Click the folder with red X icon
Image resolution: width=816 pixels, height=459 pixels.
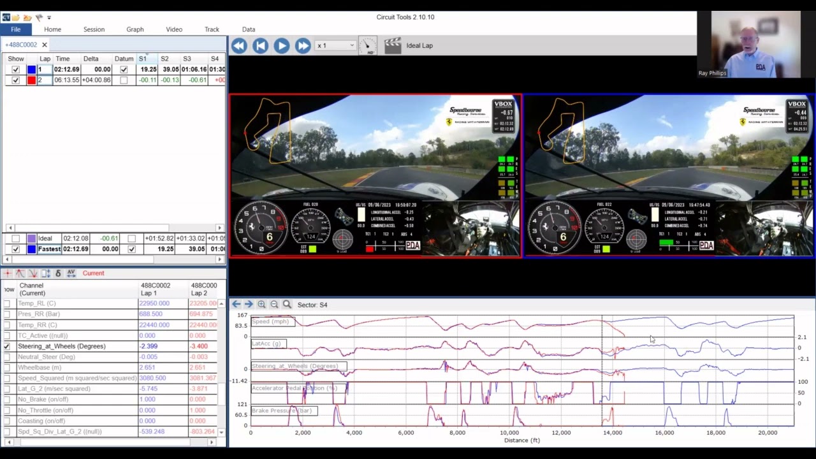point(27,17)
